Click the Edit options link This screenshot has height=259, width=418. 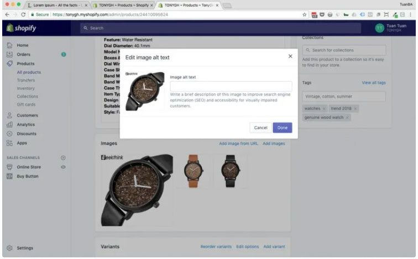point(247,247)
